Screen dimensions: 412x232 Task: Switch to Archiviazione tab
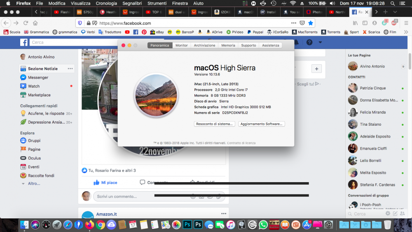pyautogui.click(x=204, y=45)
